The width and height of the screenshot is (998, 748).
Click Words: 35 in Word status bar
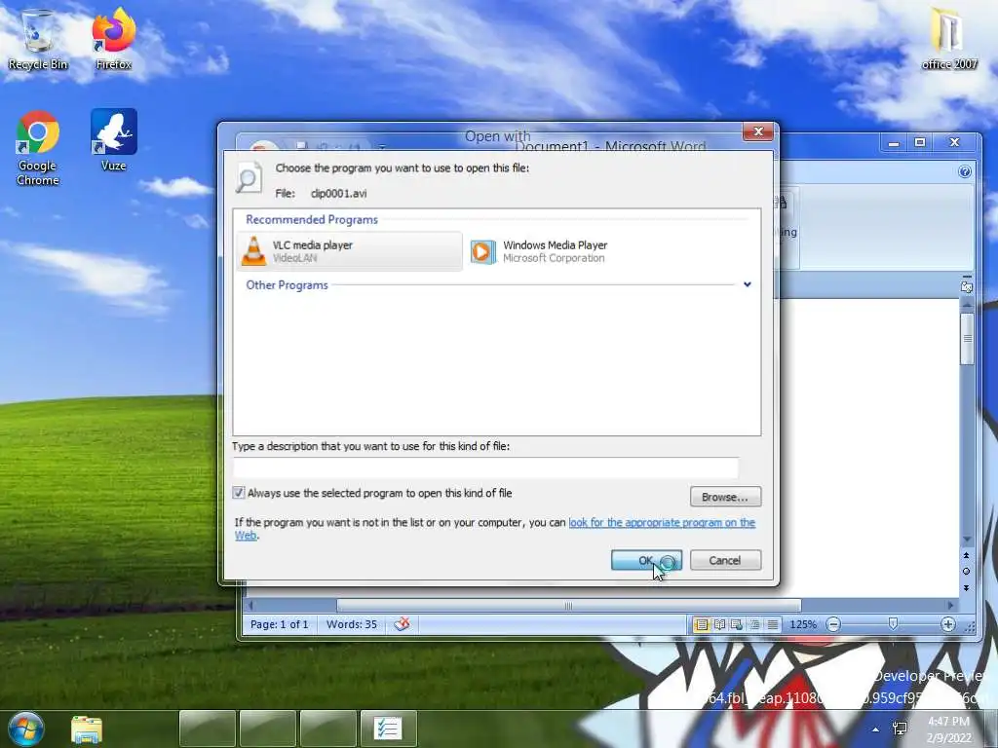click(x=351, y=624)
